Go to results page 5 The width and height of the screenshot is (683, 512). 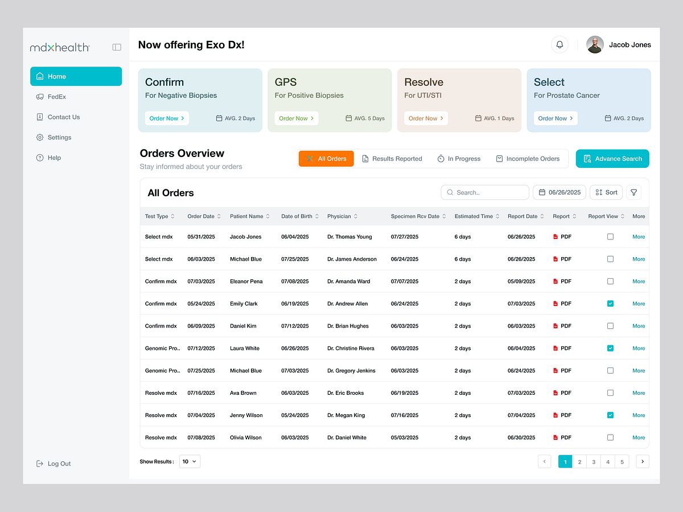tap(622, 462)
